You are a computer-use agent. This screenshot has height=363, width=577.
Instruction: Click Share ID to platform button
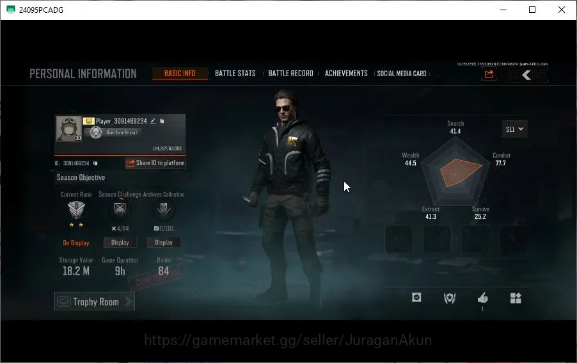(x=155, y=163)
